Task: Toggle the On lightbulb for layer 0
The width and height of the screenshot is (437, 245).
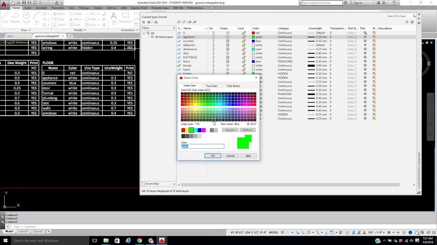Action: (x=213, y=33)
